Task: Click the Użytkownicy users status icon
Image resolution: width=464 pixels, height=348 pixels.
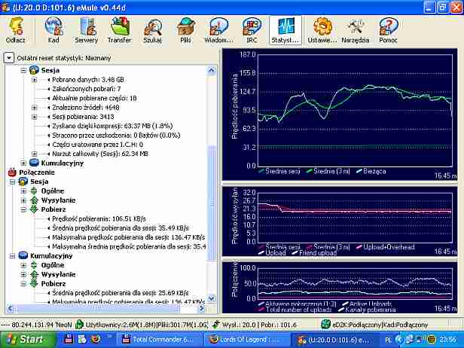Action: coord(79,325)
